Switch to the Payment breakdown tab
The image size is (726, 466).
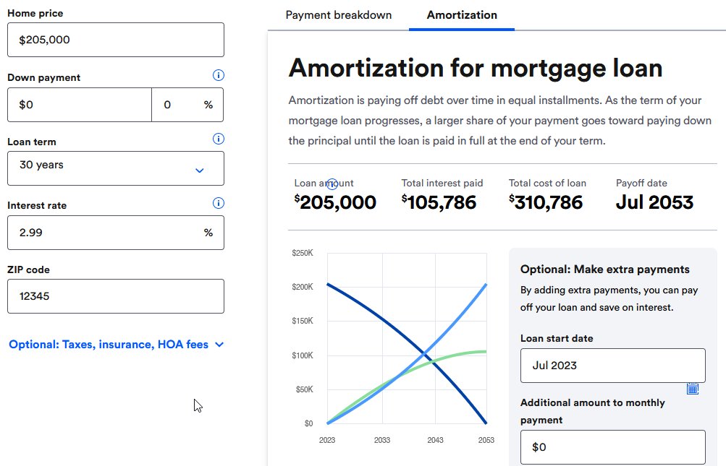pos(339,14)
